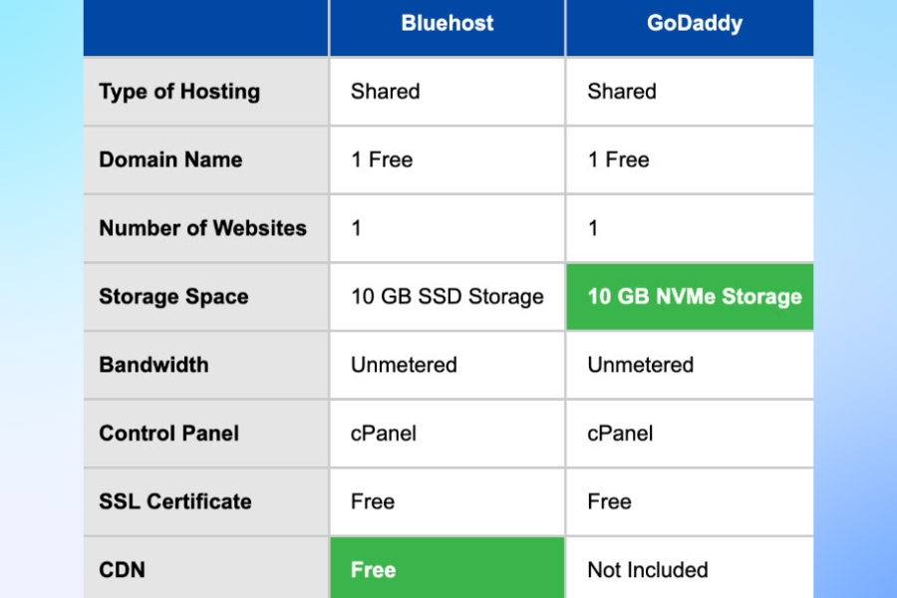Click the green CDN Free cell
This screenshot has width=897, height=598.
click(447, 568)
